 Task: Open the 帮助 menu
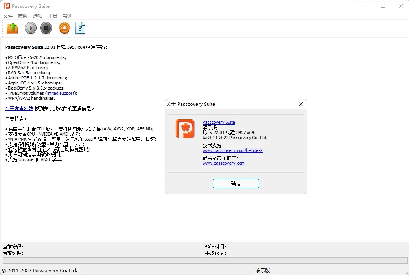coord(68,16)
